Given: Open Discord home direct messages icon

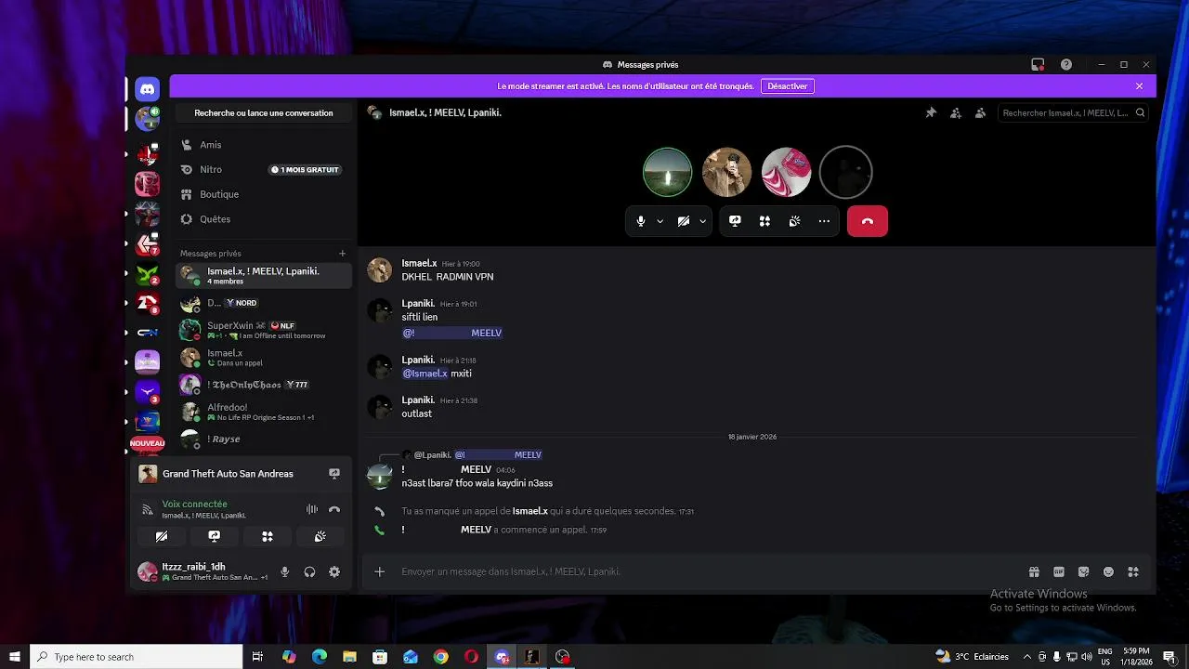Looking at the screenshot, I should pos(147,89).
